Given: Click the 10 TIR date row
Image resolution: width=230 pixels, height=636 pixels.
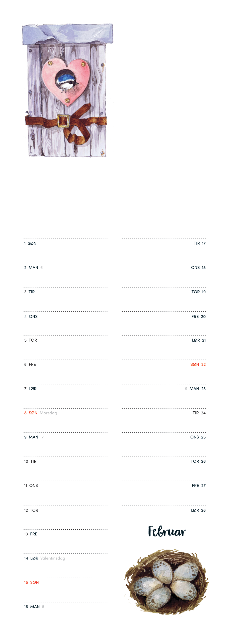Looking at the screenshot, I should point(30,461).
